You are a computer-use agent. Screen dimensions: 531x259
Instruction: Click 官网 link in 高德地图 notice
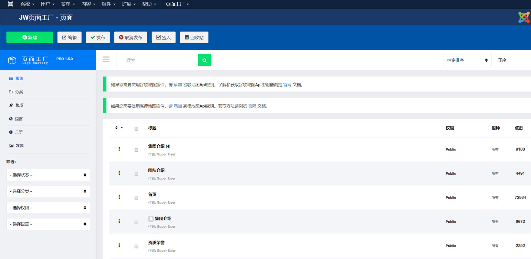click(x=252, y=106)
